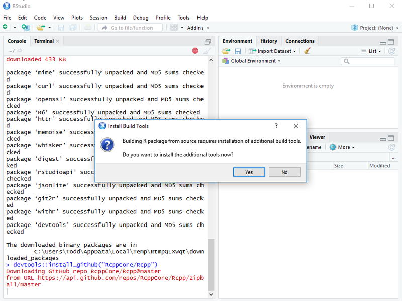Minimize the Environment pane
Viewport: 402px width, 301px height.
click(x=383, y=42)
